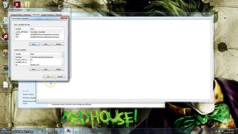Click System variables list scroll up arrow
The width and height of the screenshot is (238, 134).
coord(63,54)
